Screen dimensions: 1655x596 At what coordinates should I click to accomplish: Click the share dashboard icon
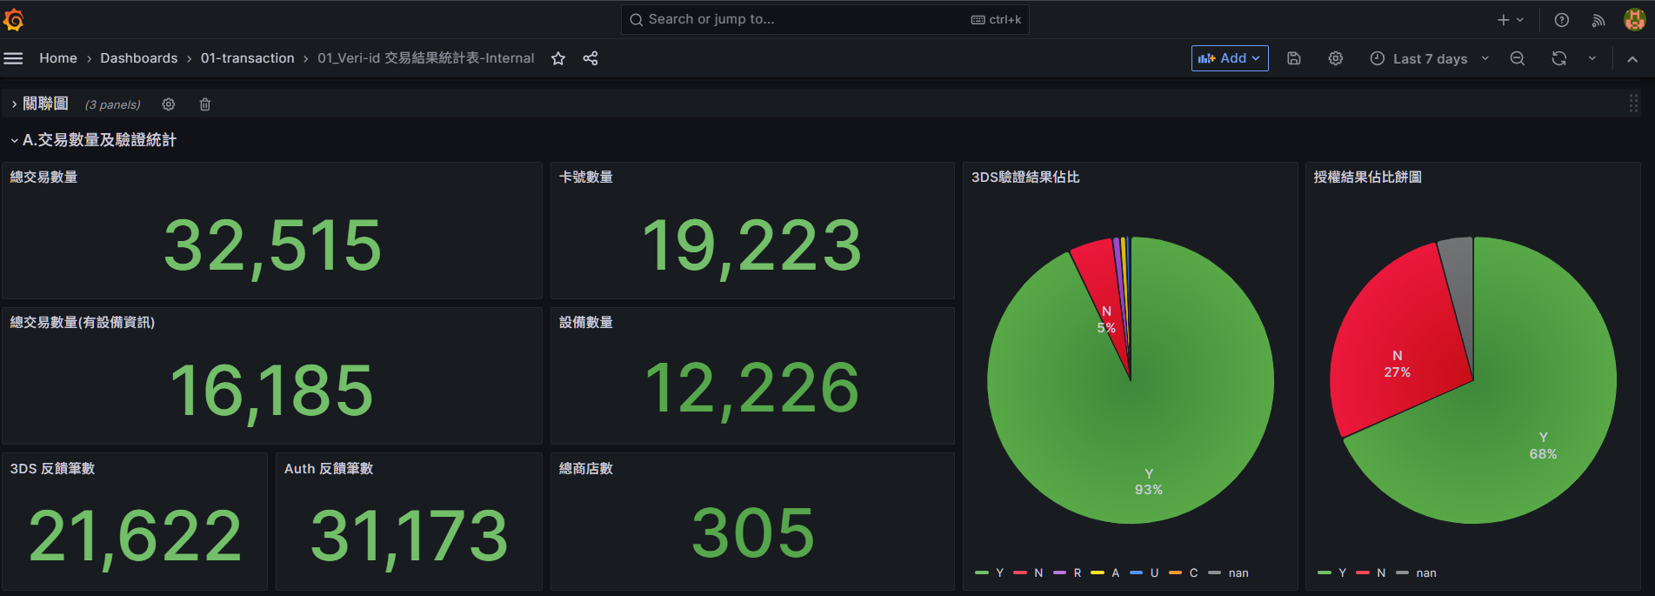coord(591,58)
